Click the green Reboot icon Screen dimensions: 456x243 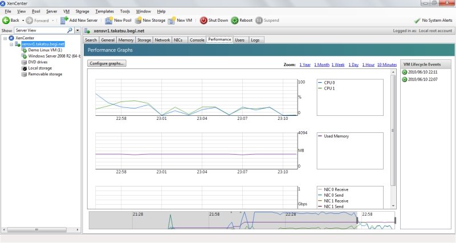(x=235, y=21)
